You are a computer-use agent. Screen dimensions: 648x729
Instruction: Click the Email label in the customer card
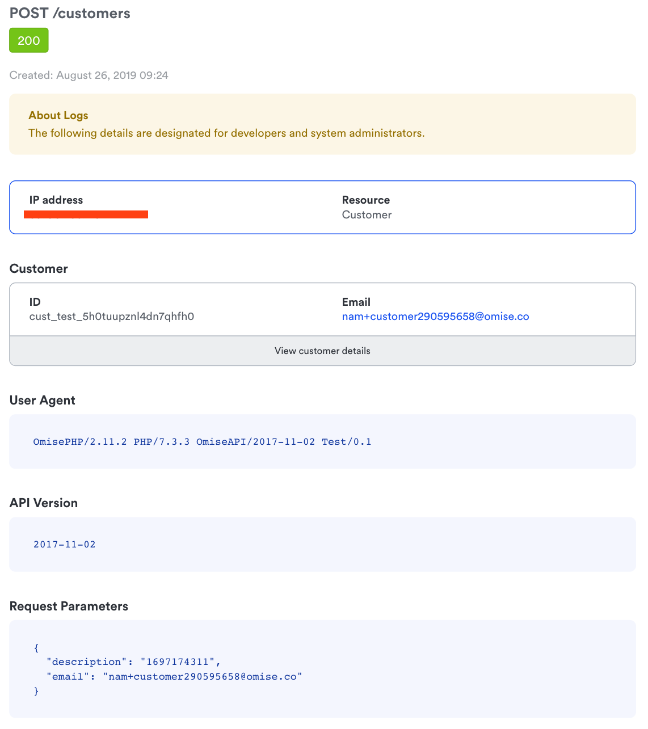[356, 302]
